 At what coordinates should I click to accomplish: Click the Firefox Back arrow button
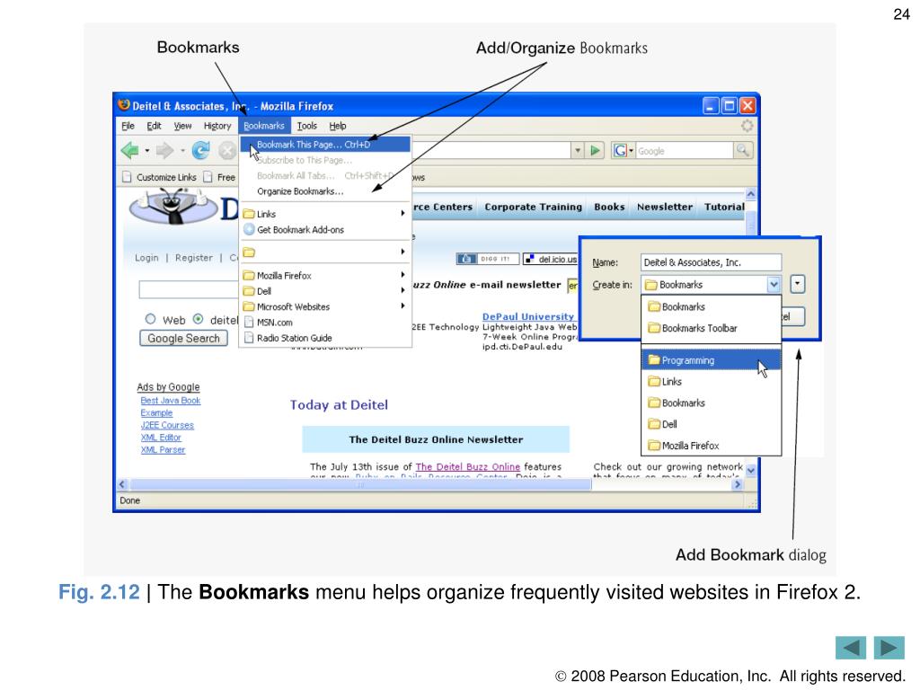129,151
